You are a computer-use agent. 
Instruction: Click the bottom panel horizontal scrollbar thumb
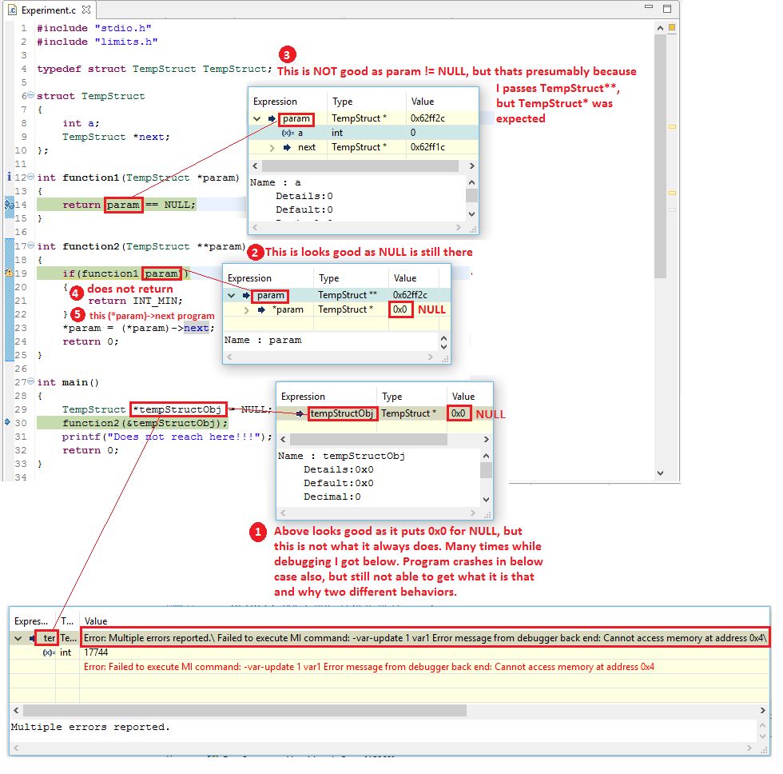(244, 711)
